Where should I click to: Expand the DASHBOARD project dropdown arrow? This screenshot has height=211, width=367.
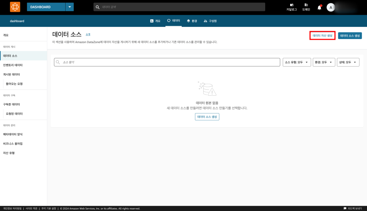pos(70,7)
